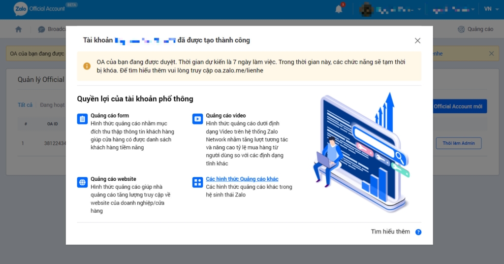
Task: Go to the home icon in navigation bar
Action: click(x=19, y=29)
